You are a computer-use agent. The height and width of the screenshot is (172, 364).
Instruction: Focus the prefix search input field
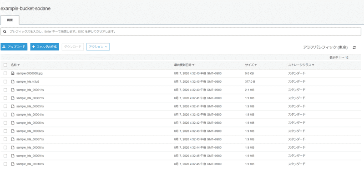pos(181,31)
